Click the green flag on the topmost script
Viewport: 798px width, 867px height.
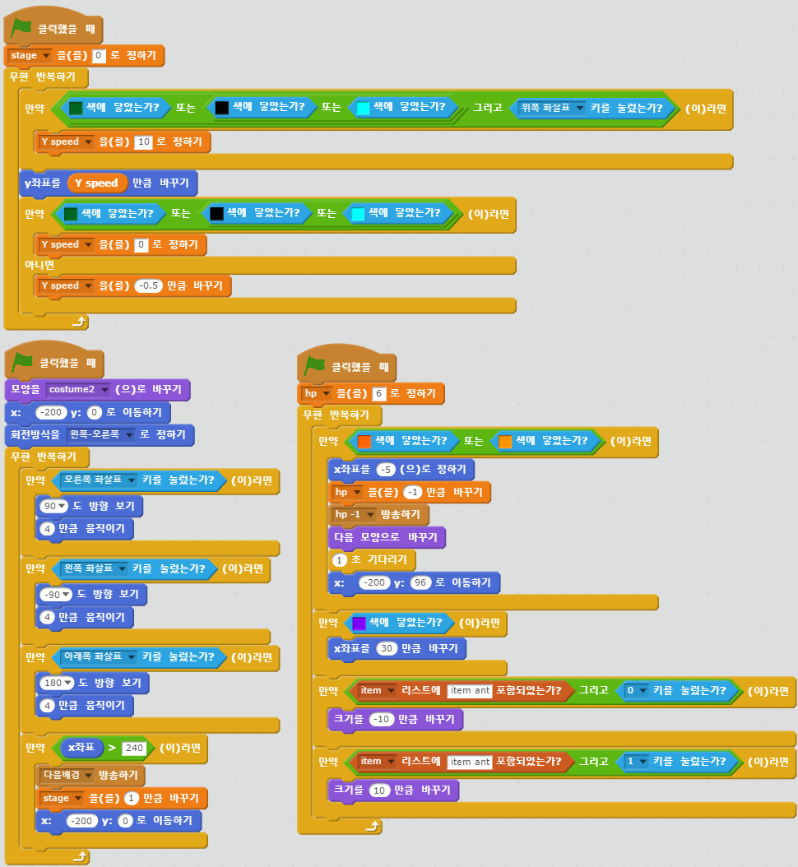21,27
